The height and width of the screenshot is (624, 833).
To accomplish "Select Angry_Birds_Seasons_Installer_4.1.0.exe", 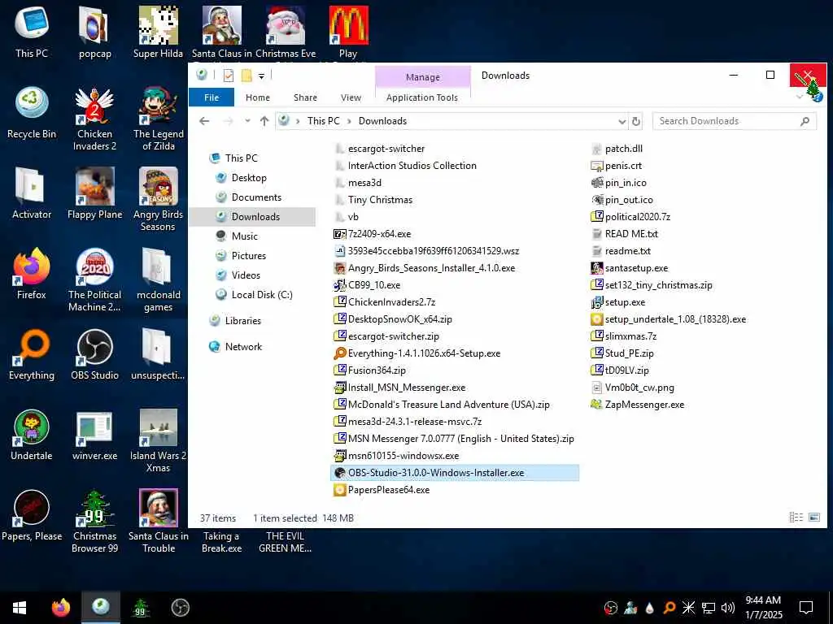I will 431,268.
